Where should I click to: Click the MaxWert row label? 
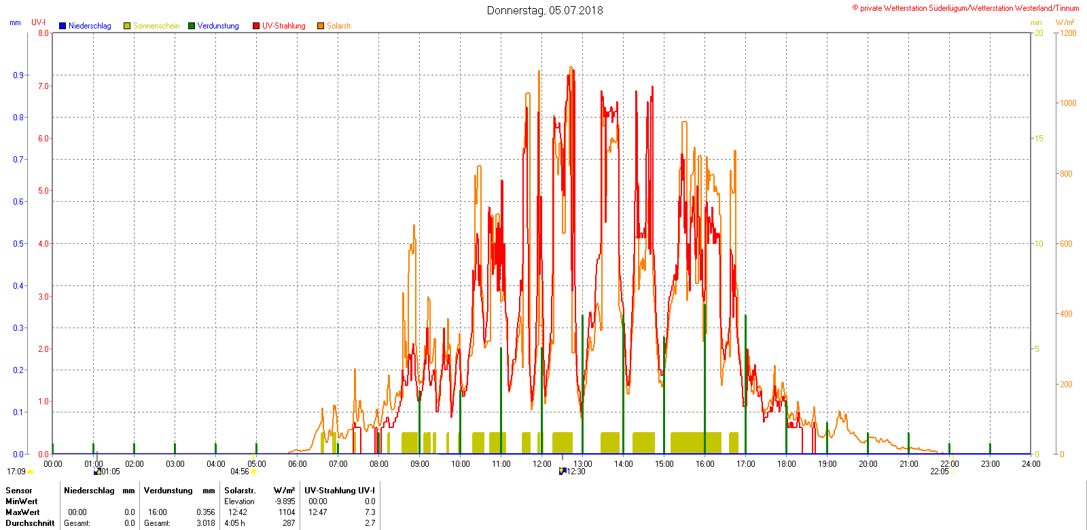(x=22, y=512)
